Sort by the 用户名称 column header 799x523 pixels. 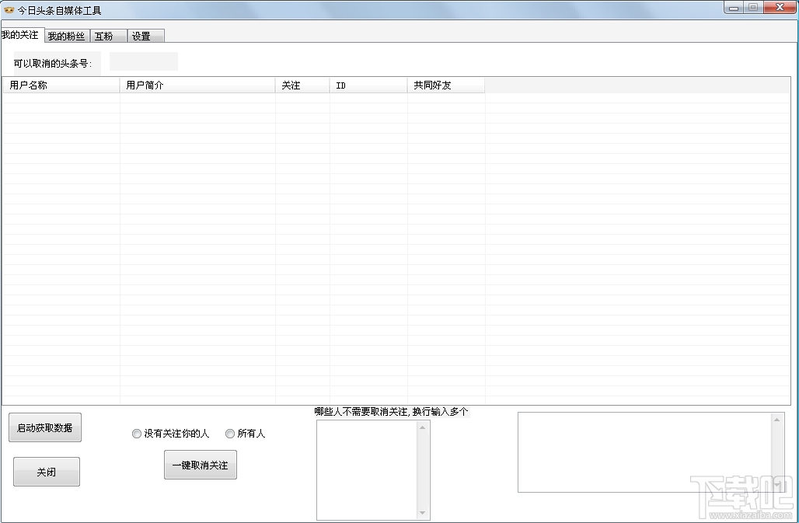[x=61, y=85]
